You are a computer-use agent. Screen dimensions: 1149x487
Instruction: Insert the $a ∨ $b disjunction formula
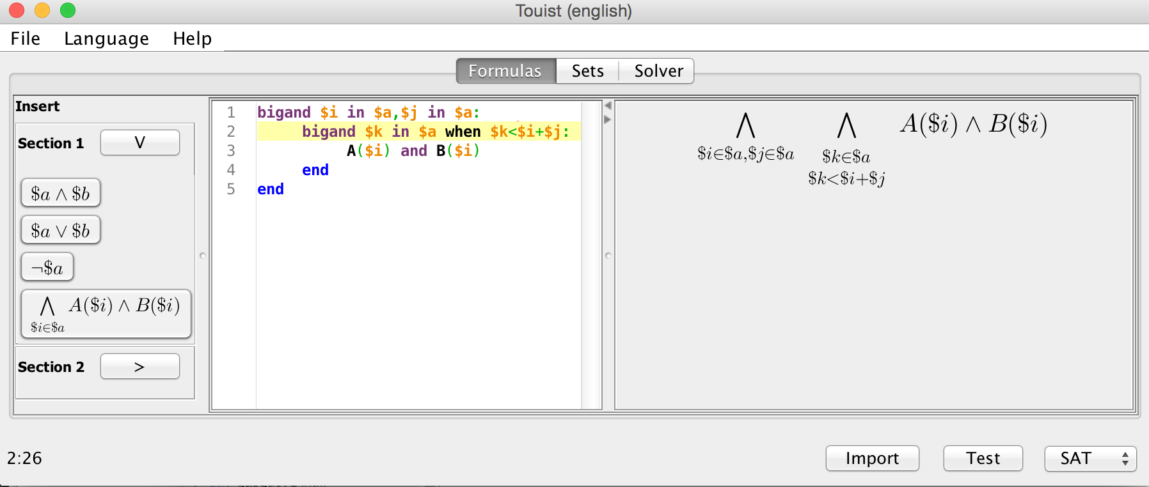61,230
